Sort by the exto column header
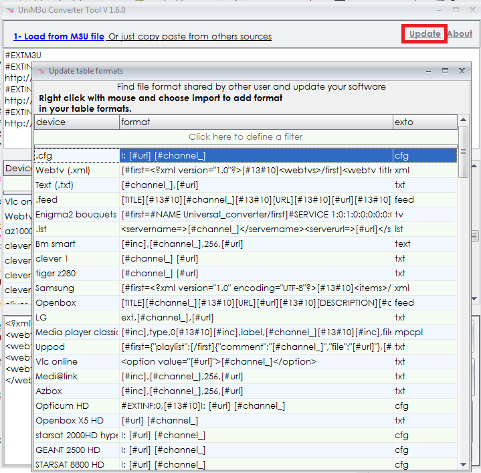Viewport: 481px width, 473px height. click(x=425, y=122)
